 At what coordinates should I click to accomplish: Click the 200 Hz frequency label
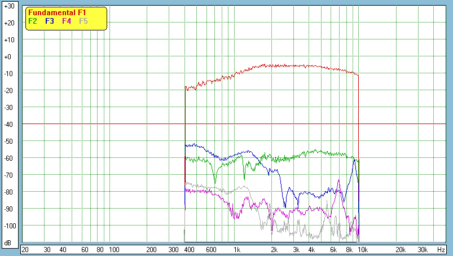tap(151, 250)
